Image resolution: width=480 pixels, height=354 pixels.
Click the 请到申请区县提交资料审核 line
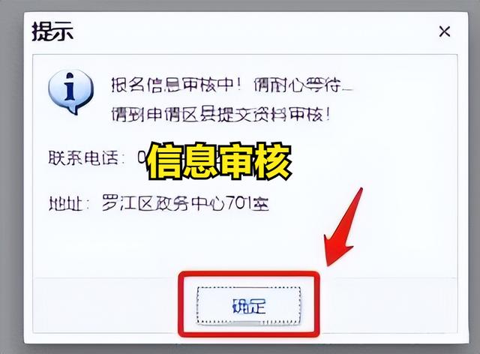tap(220, 115)
